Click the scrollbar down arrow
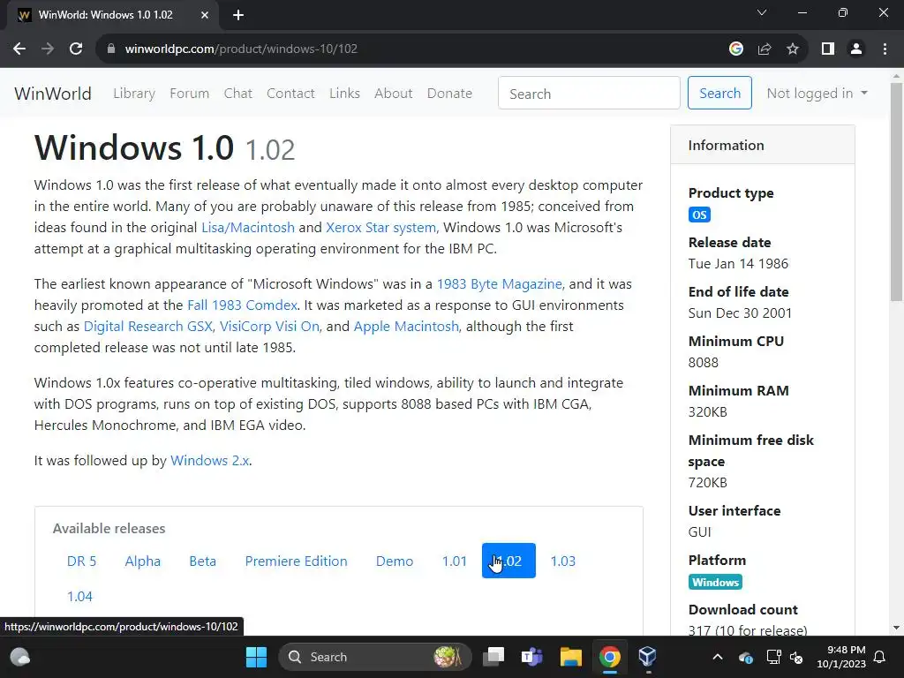The height and width of the screenshot is (678, 904). click(897, 628)
